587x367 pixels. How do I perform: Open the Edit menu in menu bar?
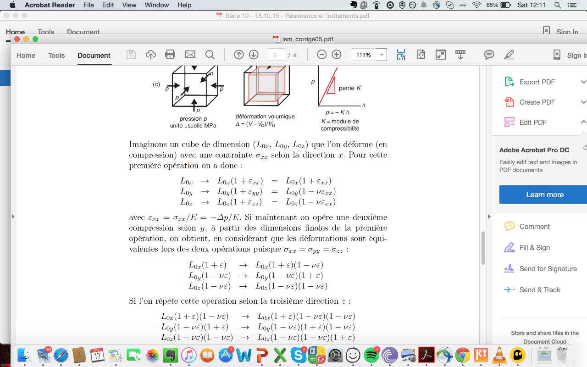point(108,5)
